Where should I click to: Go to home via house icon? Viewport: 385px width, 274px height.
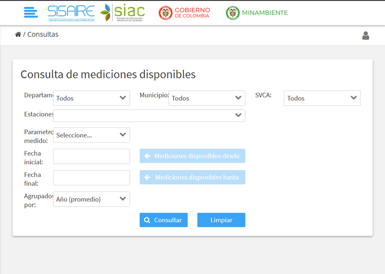[x=18, y=34]
